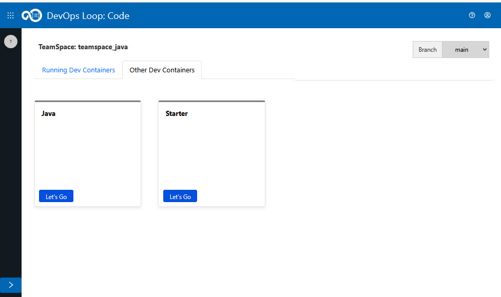The image size is (501, 297).
Task: Open the help question mark icon
Action: tap(472, 15)
